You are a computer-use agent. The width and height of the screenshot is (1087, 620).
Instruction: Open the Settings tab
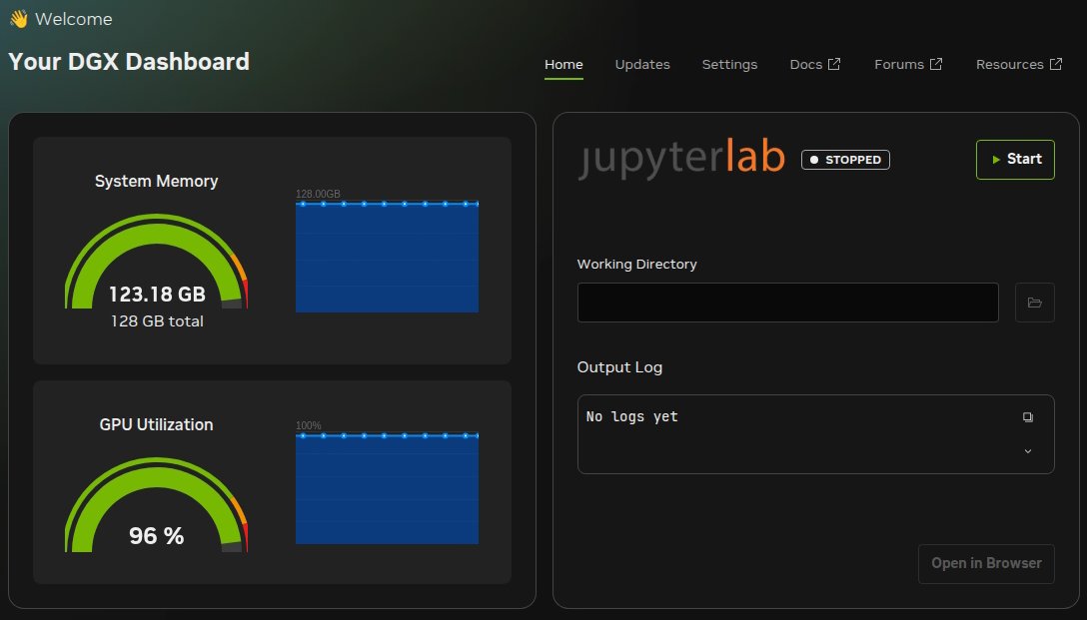click(729, 65)
